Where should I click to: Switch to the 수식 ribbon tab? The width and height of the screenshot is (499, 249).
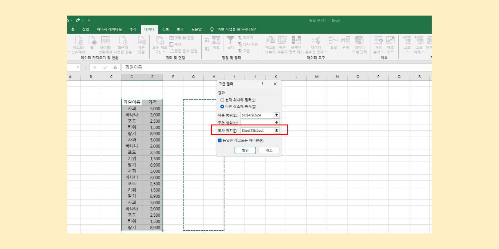pos(133,29)
